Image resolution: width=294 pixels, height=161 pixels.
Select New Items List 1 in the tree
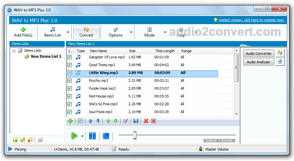point(46,56)
